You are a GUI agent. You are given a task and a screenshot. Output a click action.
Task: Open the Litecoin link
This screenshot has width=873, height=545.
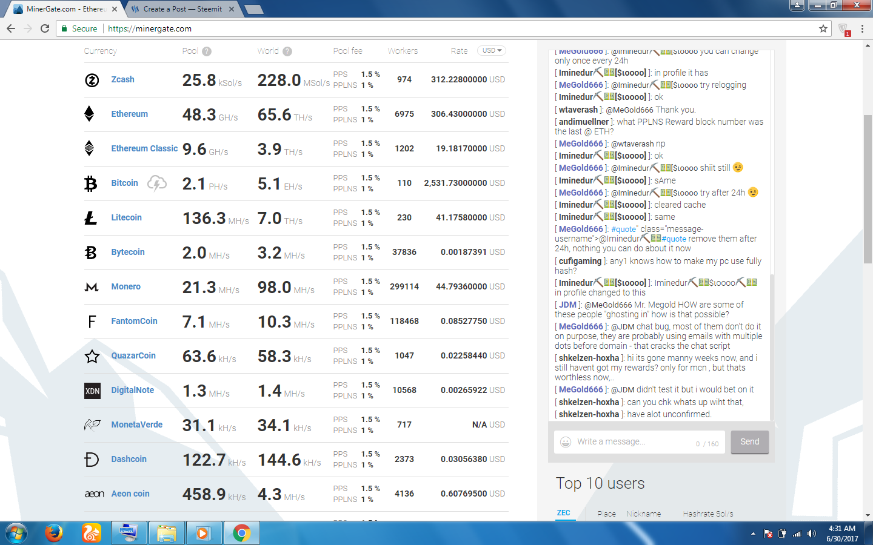(x=126, y=217)
